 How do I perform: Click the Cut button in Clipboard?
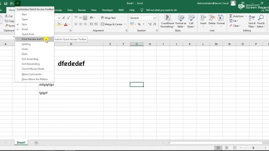point(9,16)
